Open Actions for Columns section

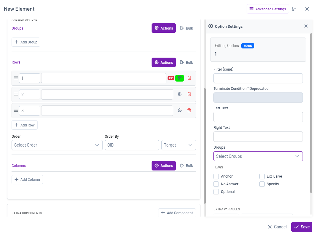pos(163,166)
